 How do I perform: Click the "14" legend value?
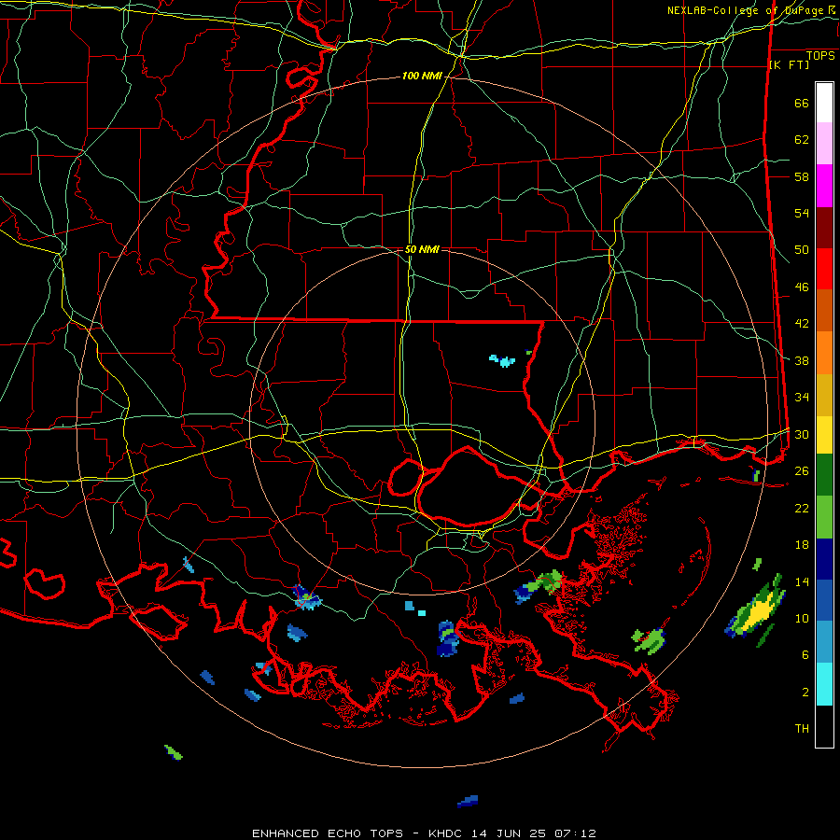[x=802, y=581]
